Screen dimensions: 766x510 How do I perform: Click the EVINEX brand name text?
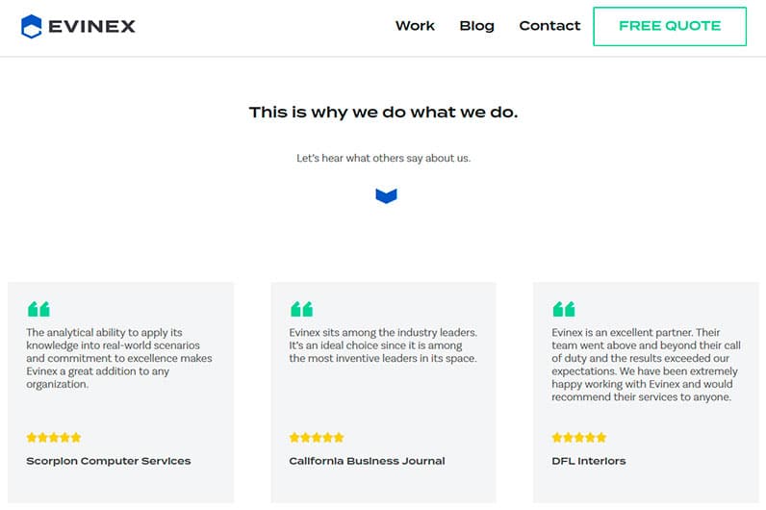(x=91, y=26)
